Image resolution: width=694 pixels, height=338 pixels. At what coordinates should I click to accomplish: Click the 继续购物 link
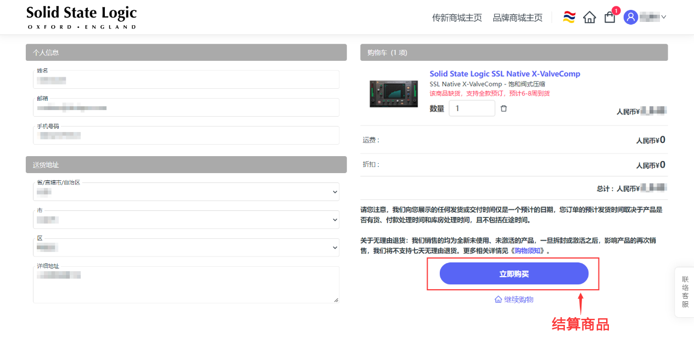(514, 299)
